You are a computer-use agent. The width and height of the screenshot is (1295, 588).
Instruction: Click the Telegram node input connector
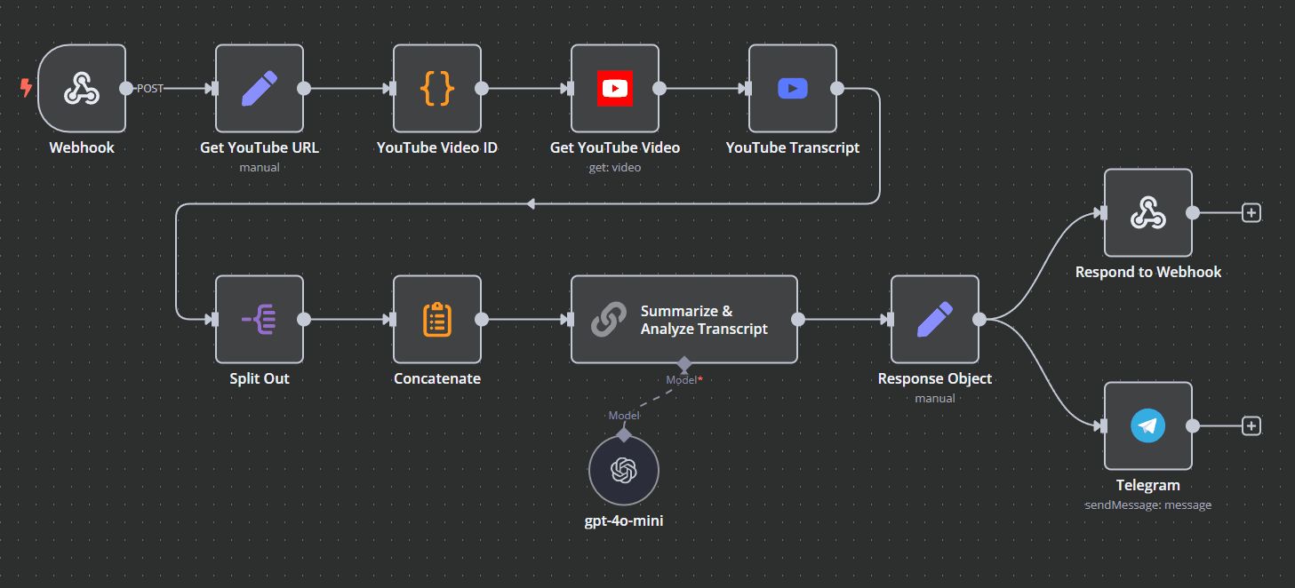point(1102,426)
